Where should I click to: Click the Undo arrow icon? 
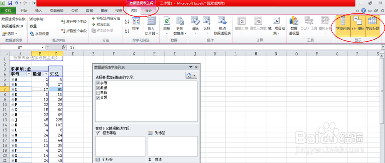point(16,3)
